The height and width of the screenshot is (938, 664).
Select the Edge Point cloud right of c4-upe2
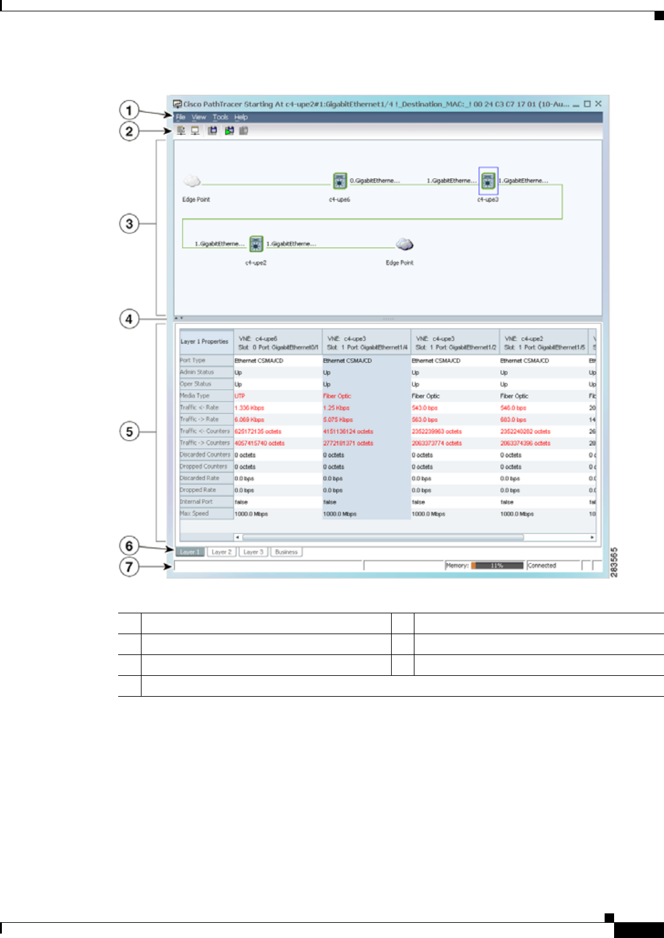404,244
